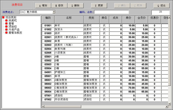Open the 消费地点 dropdown arrow
Image resolution: width=173 pixels, height=110 pixels.
(x=54, y=12)
